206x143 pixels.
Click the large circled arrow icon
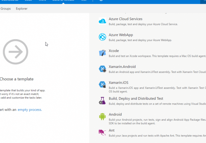[x=15, y=52]
